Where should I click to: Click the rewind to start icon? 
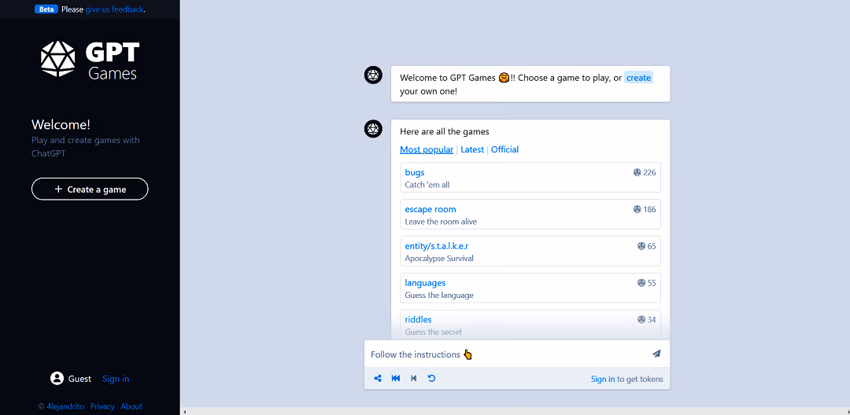[x=396, y=378]
